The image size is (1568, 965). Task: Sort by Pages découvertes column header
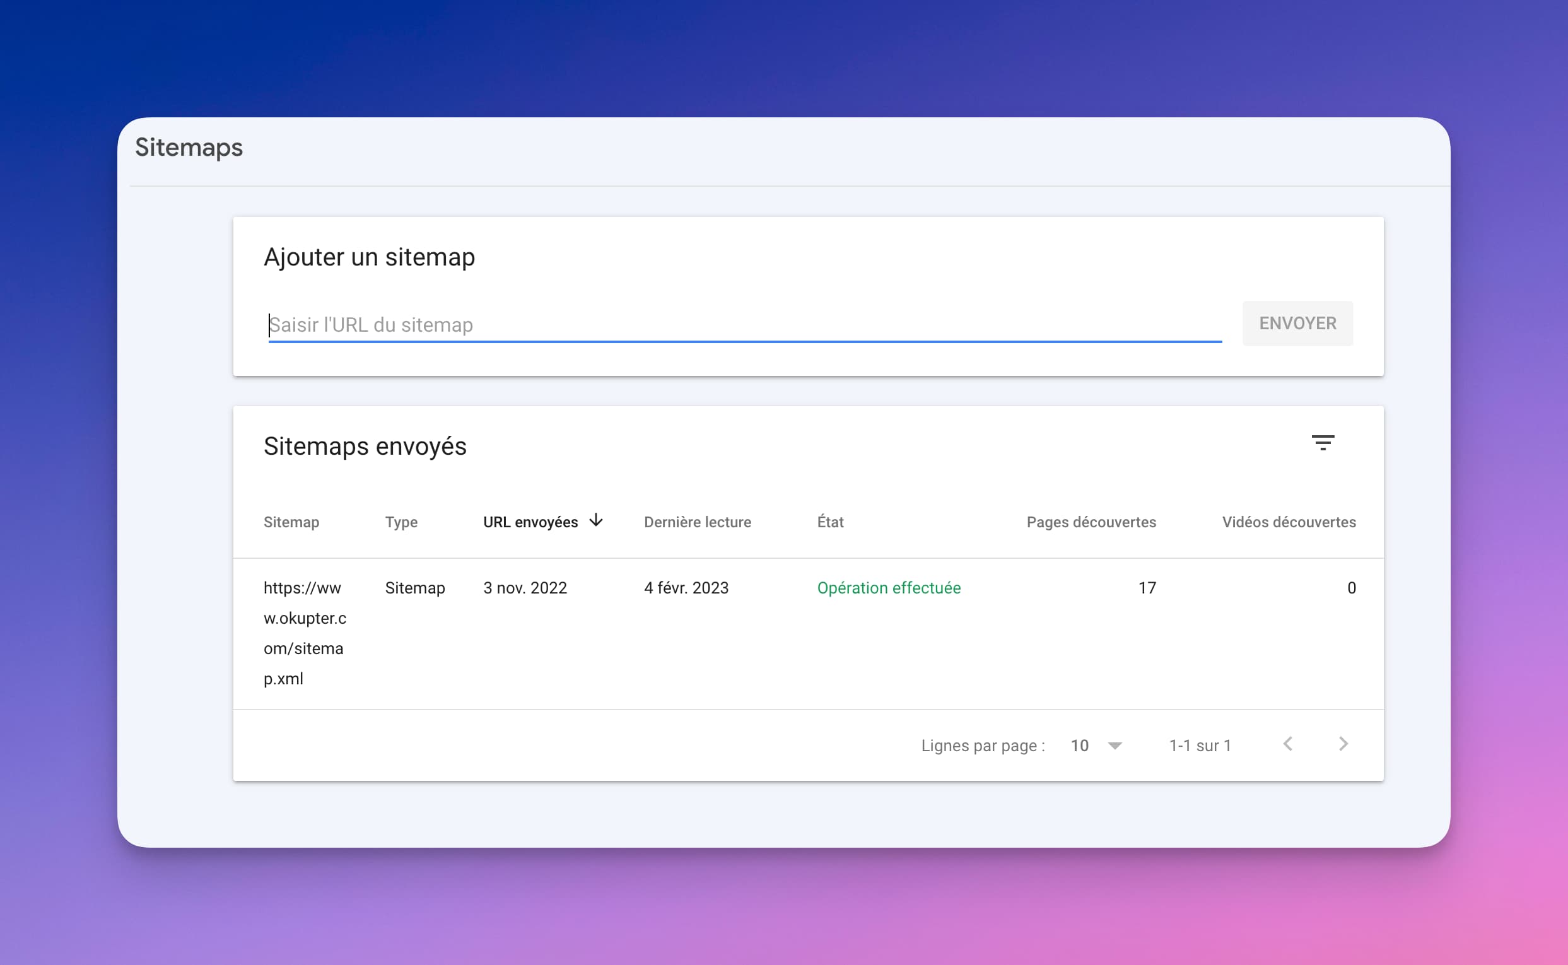(x=1091, y=522)
